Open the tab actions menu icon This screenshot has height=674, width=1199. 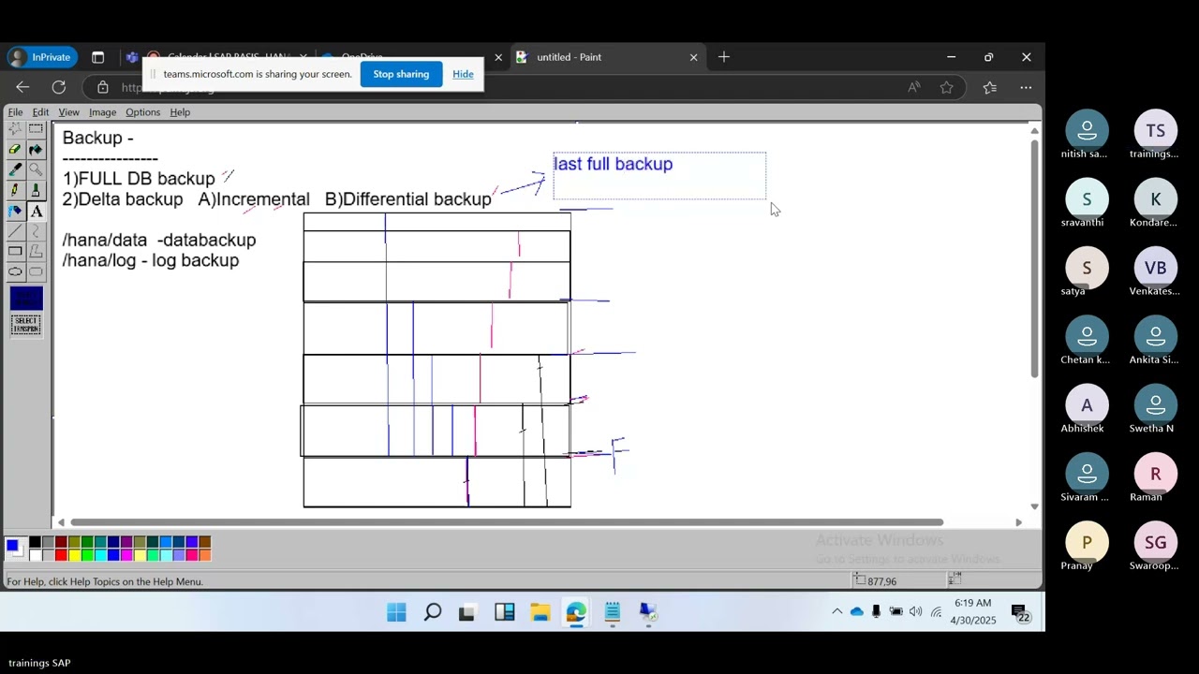click(97, 57)
